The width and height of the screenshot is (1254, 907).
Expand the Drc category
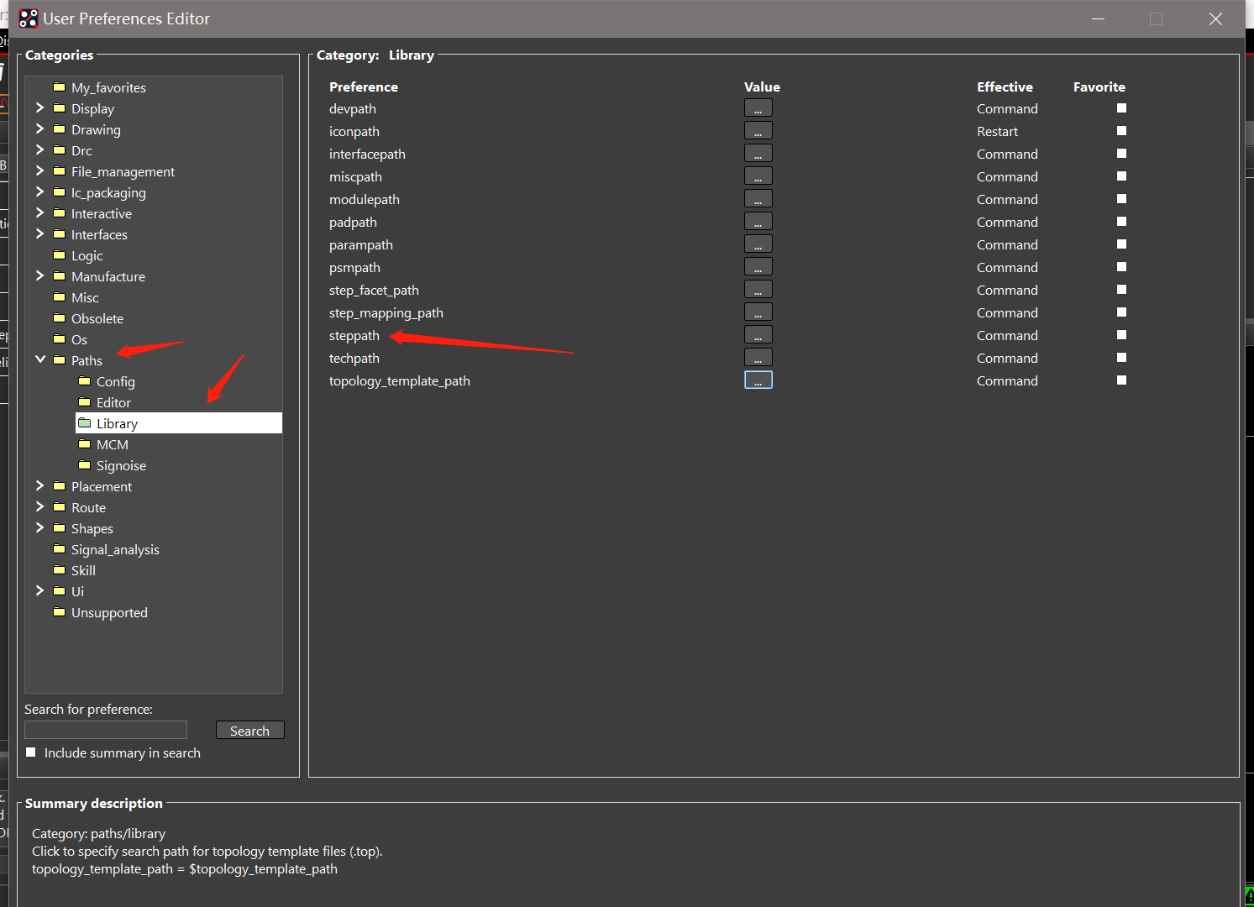39,149
